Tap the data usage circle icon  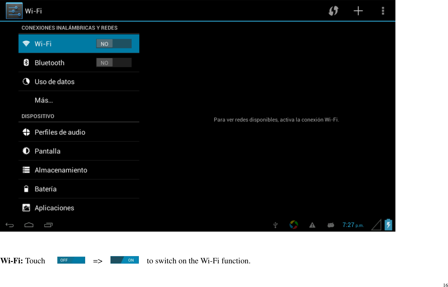(26, 82)
